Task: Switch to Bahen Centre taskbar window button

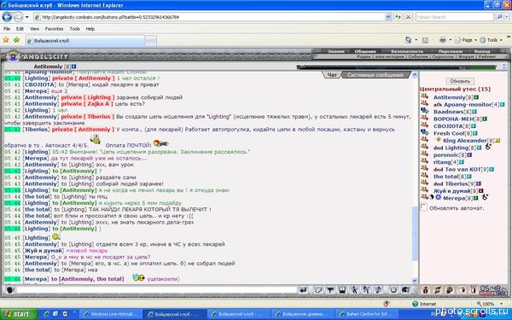Action: 367,314
